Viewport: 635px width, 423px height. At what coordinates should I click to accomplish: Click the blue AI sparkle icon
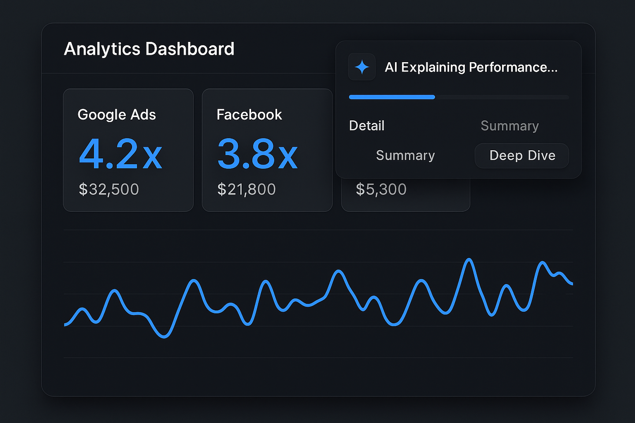(362, 67)
